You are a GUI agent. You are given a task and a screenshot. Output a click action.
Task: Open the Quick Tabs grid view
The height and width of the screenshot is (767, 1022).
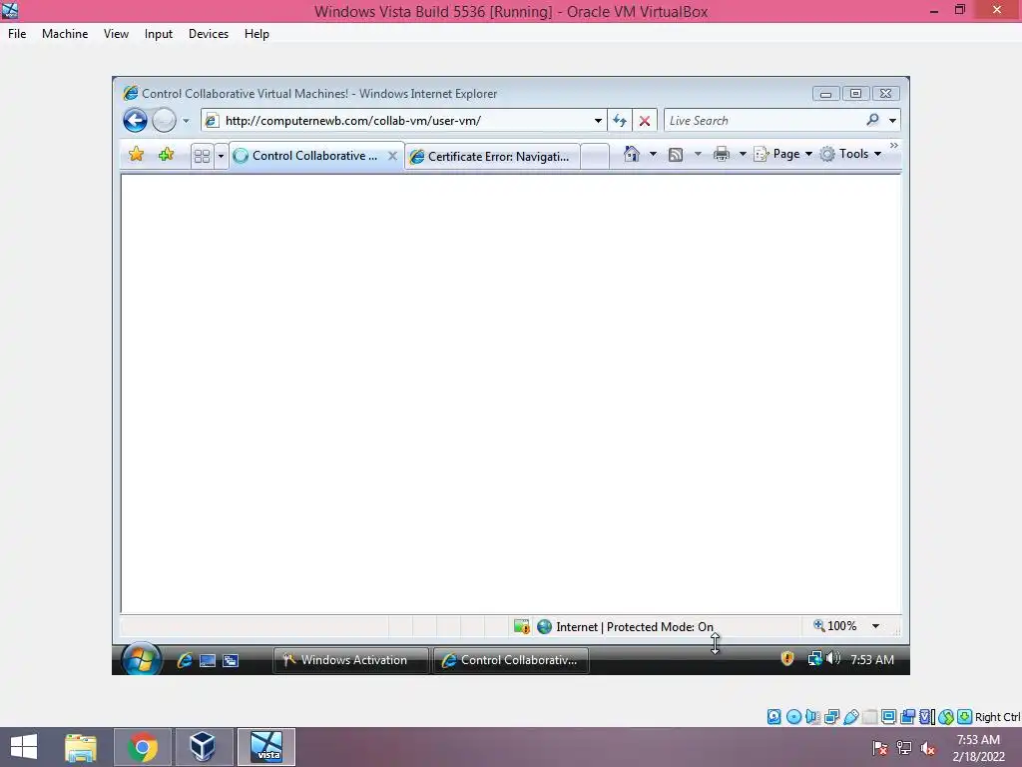(202, 156)
